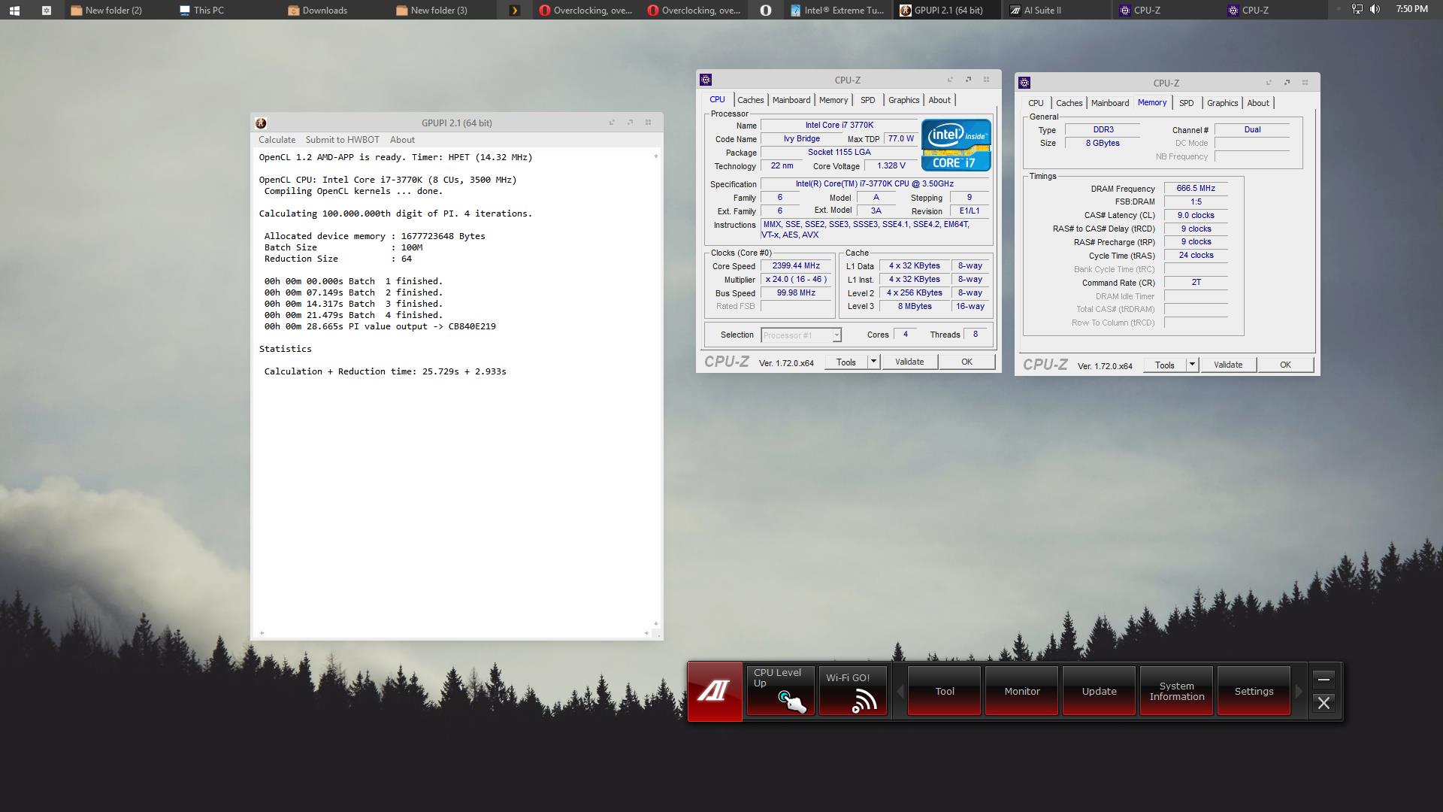Click AI Suite left scroll arrow
This screenshot has width=1443, height=812.
click(900, 691)
